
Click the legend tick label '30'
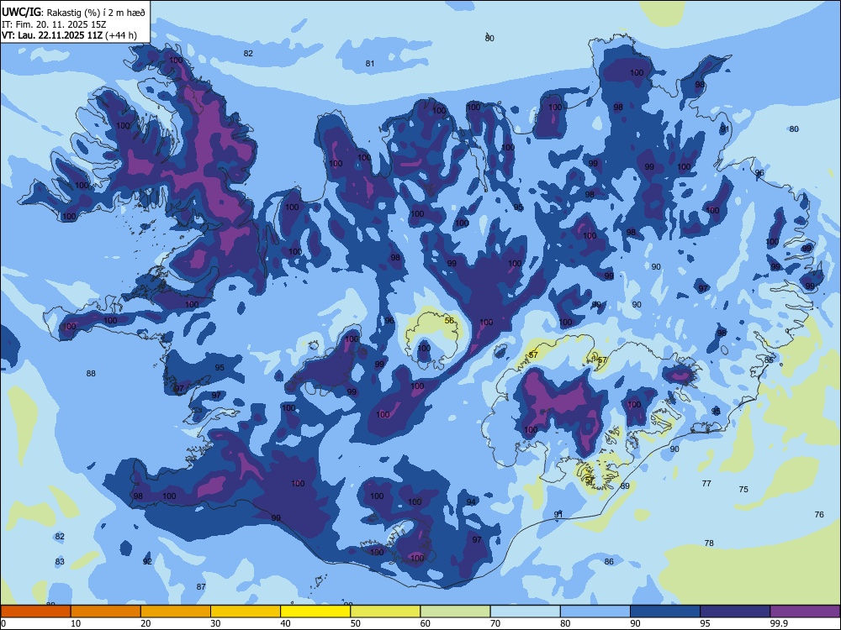click(x=215, y=623)
